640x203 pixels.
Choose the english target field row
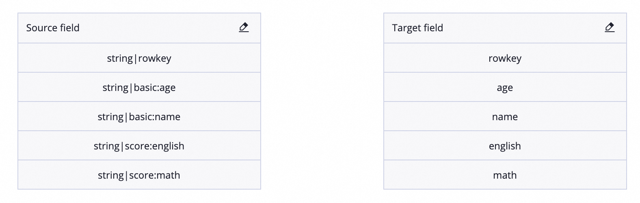[505, 146]
